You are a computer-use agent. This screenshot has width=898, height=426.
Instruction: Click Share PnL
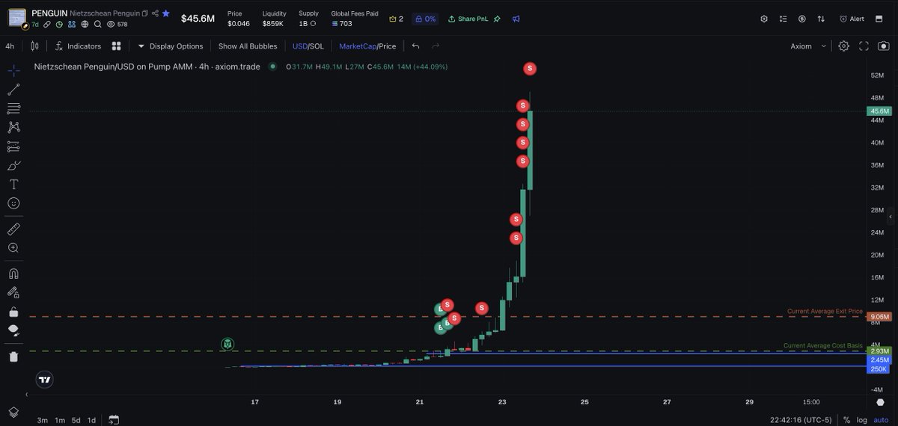coord(470,19)
